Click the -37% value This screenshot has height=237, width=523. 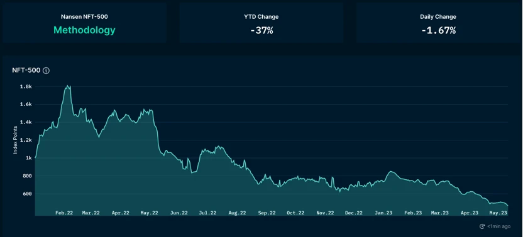tap(261, 31)
